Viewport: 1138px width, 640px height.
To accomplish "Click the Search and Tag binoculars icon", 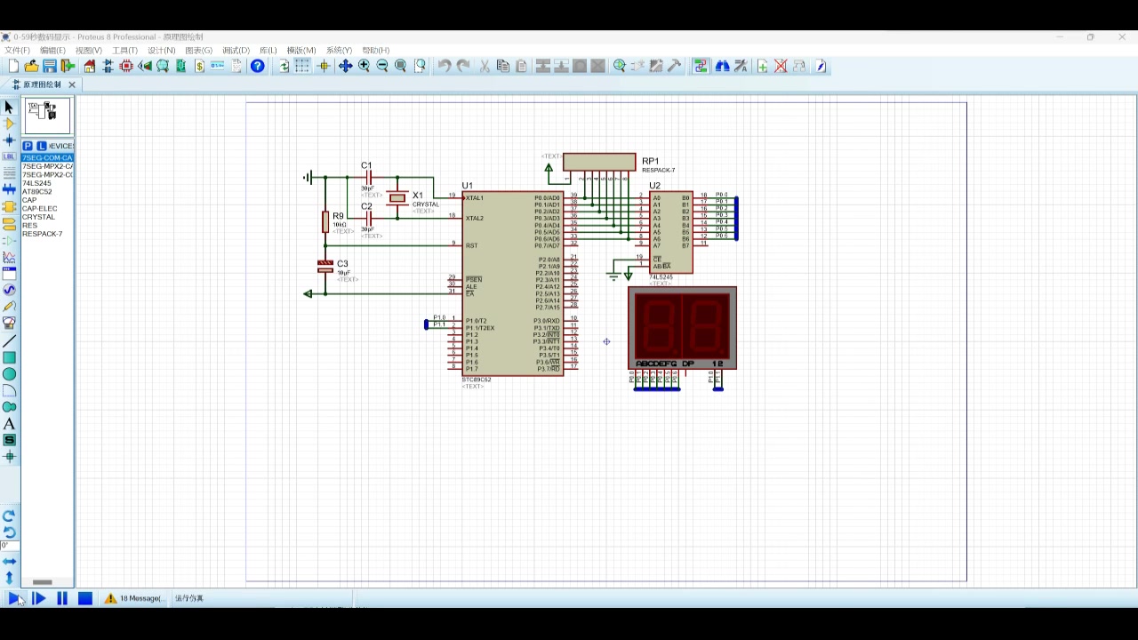I will [723, 67].
